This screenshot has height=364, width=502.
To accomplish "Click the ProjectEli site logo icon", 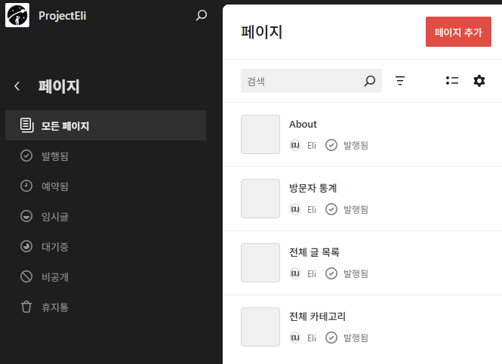I will point(17,15).
